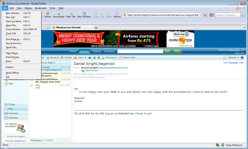Close the Windows Live Hotmail tab
Viewport: 248px width, 149px height.
(96, 27)
